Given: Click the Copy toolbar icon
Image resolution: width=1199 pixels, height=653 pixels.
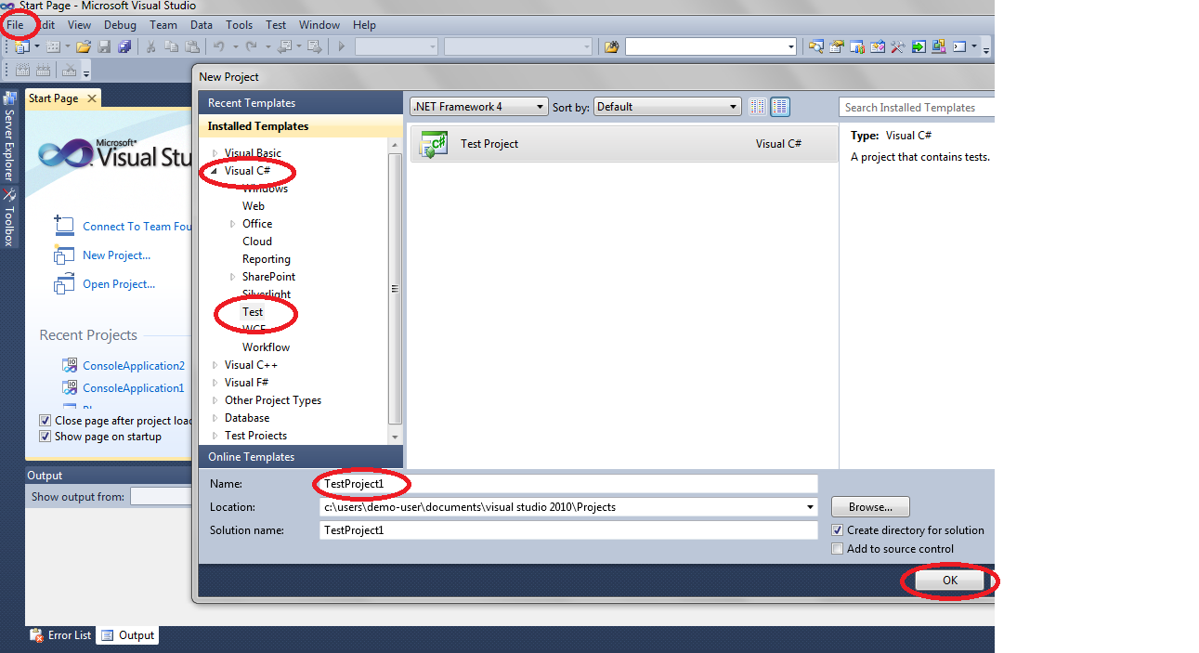Looking at the screenshot, I should tap(172, 46).
